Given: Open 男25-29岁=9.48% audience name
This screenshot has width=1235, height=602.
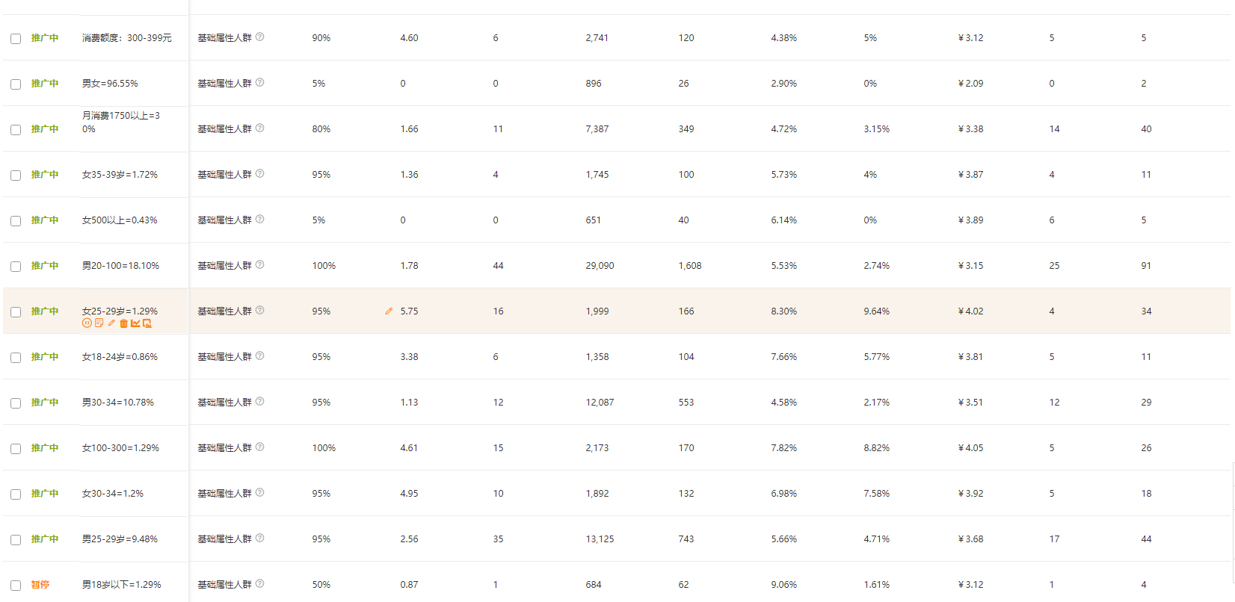Looking at the screenshot, I should click(120, 539).
